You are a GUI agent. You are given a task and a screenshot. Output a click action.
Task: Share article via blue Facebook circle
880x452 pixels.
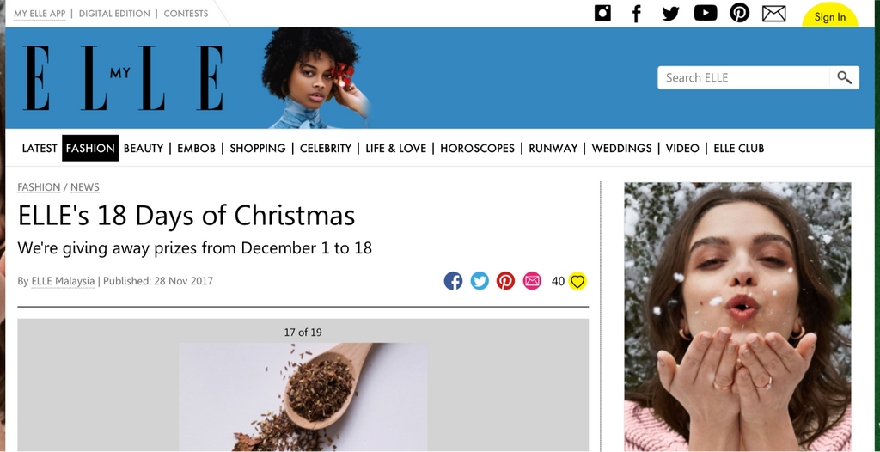[x=453, y=281]
